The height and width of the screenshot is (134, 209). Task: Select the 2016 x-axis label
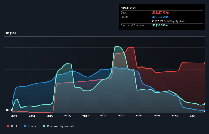tap(67, 116)
